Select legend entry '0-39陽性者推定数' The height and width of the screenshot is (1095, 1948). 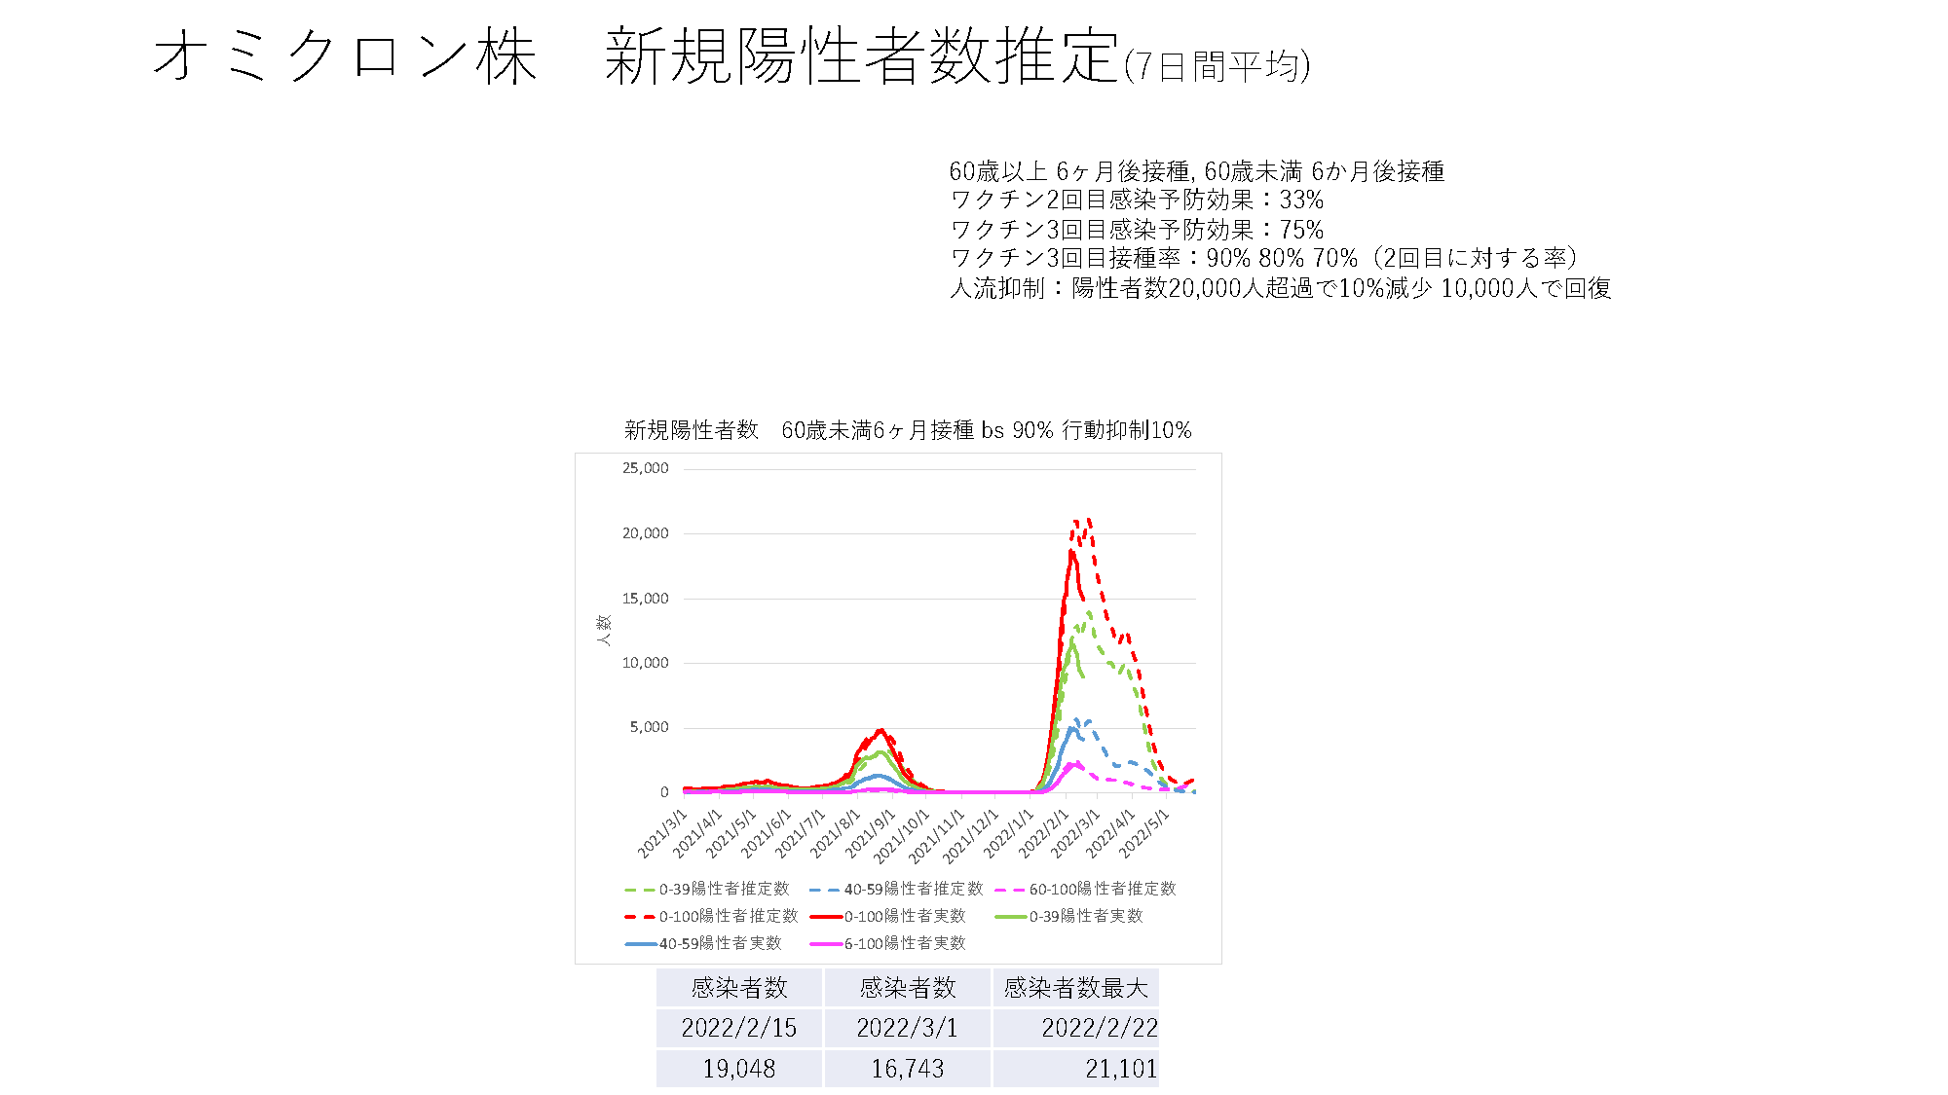coord(707,889)
